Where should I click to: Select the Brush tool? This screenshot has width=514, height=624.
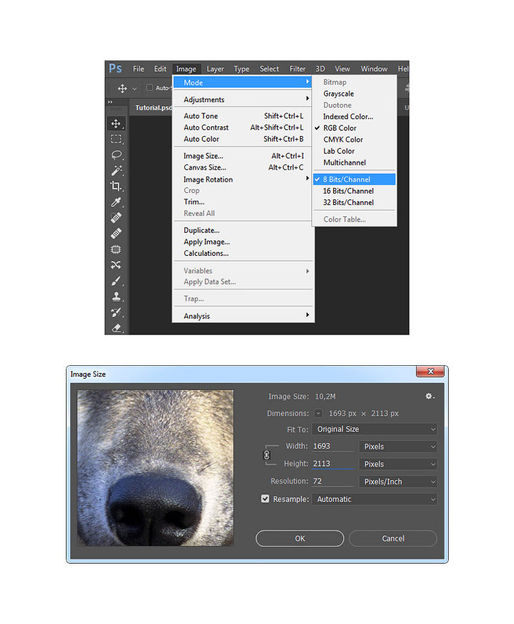pos(116,281)
